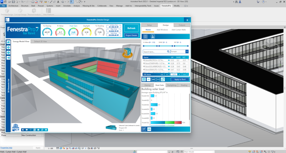
Task: Toggle Thin Lines button in Revit toolbar
Action: coord(72,2)
